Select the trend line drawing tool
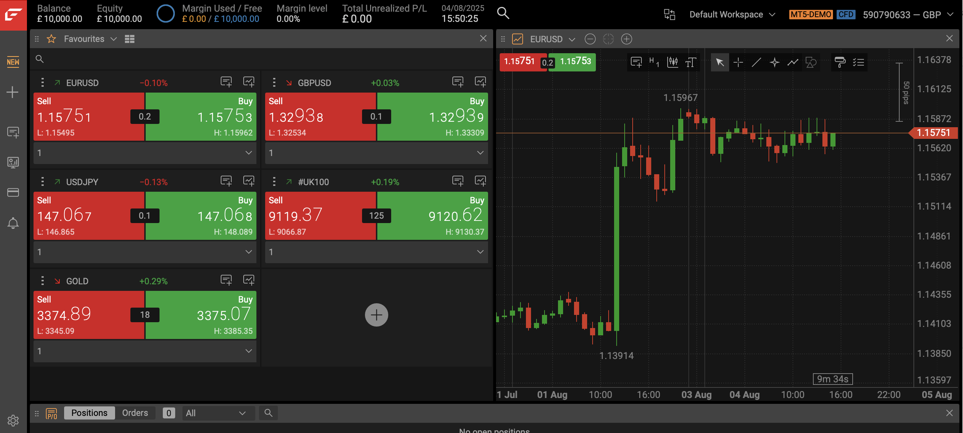The height and width of the screenshot is (433, 963). pos(756,62)
